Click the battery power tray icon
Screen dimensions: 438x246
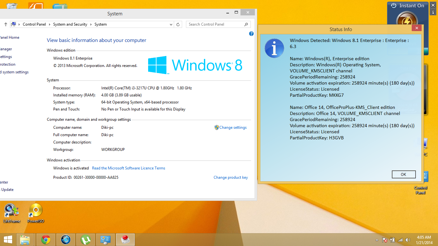coord(392,240)
